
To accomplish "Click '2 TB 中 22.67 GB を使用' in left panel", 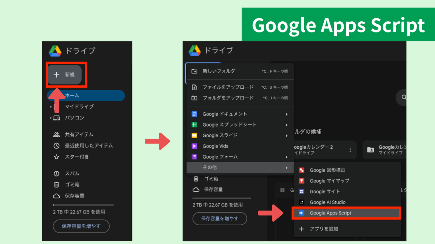I will tap(79, 212).
